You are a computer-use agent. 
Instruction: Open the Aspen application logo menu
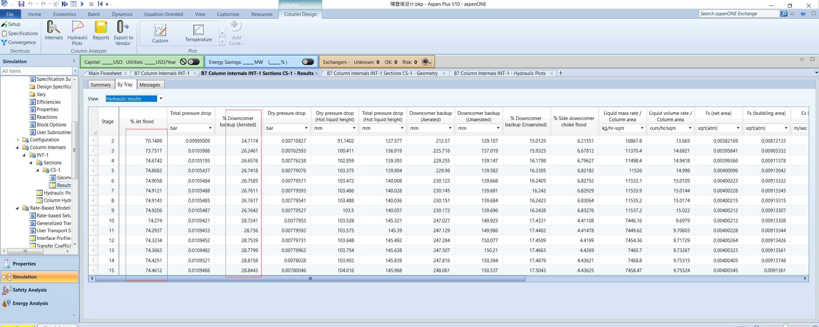5,4
